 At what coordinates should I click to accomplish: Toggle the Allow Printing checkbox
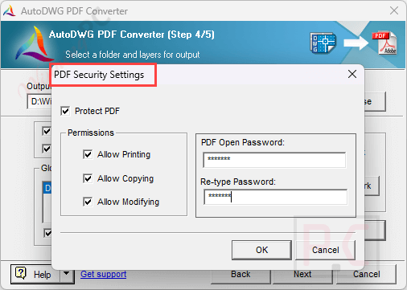[x=88, y=154]
